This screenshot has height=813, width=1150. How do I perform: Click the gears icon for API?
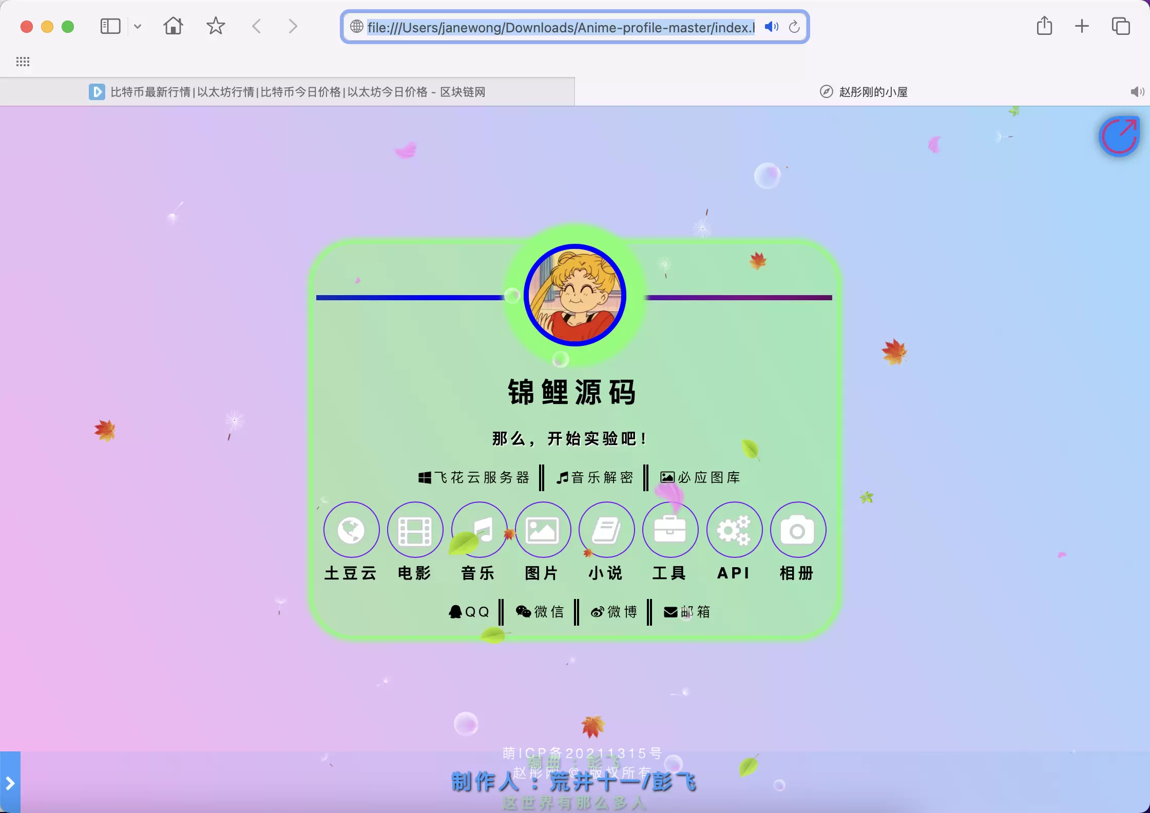(x=734, y=530)
